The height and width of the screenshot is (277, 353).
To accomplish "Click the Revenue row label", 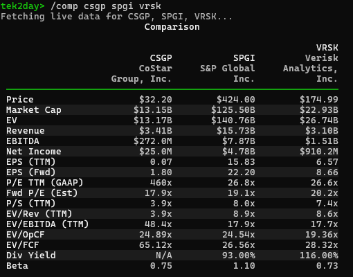I will click(x=26, y=131).
